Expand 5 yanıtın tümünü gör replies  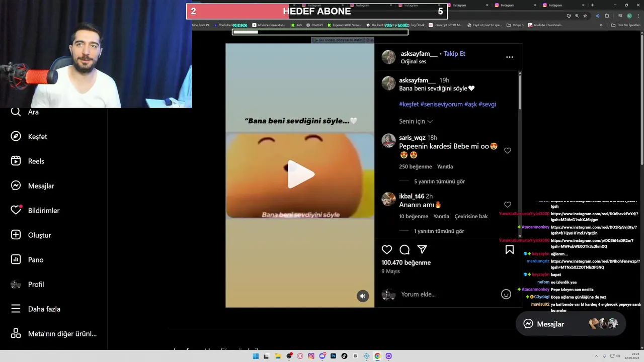(439, 182)
